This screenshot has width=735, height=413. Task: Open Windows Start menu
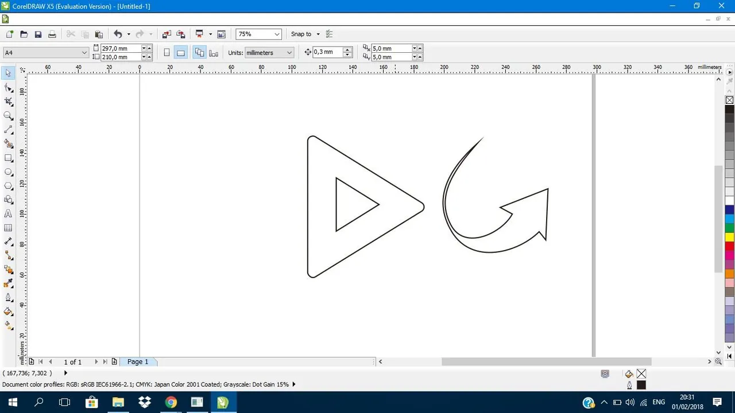pos(13,402)
